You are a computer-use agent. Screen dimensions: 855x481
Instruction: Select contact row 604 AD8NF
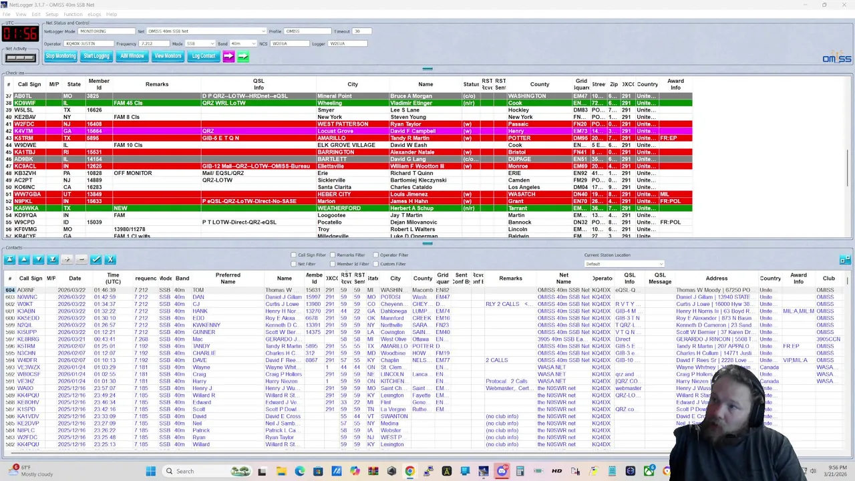click(424, 291)
